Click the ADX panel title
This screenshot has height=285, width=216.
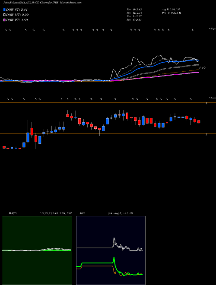(x=82, y=213)
